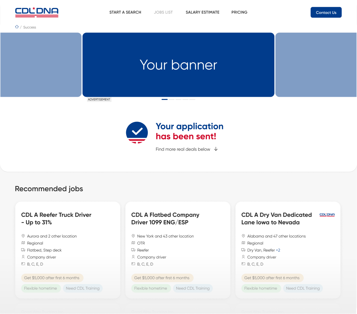
Task: Go to the Jobs List page
Action: [x=163, y=12]
